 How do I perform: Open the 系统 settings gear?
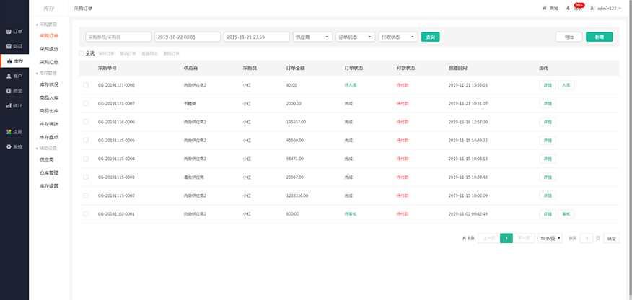tap(14, 146)
